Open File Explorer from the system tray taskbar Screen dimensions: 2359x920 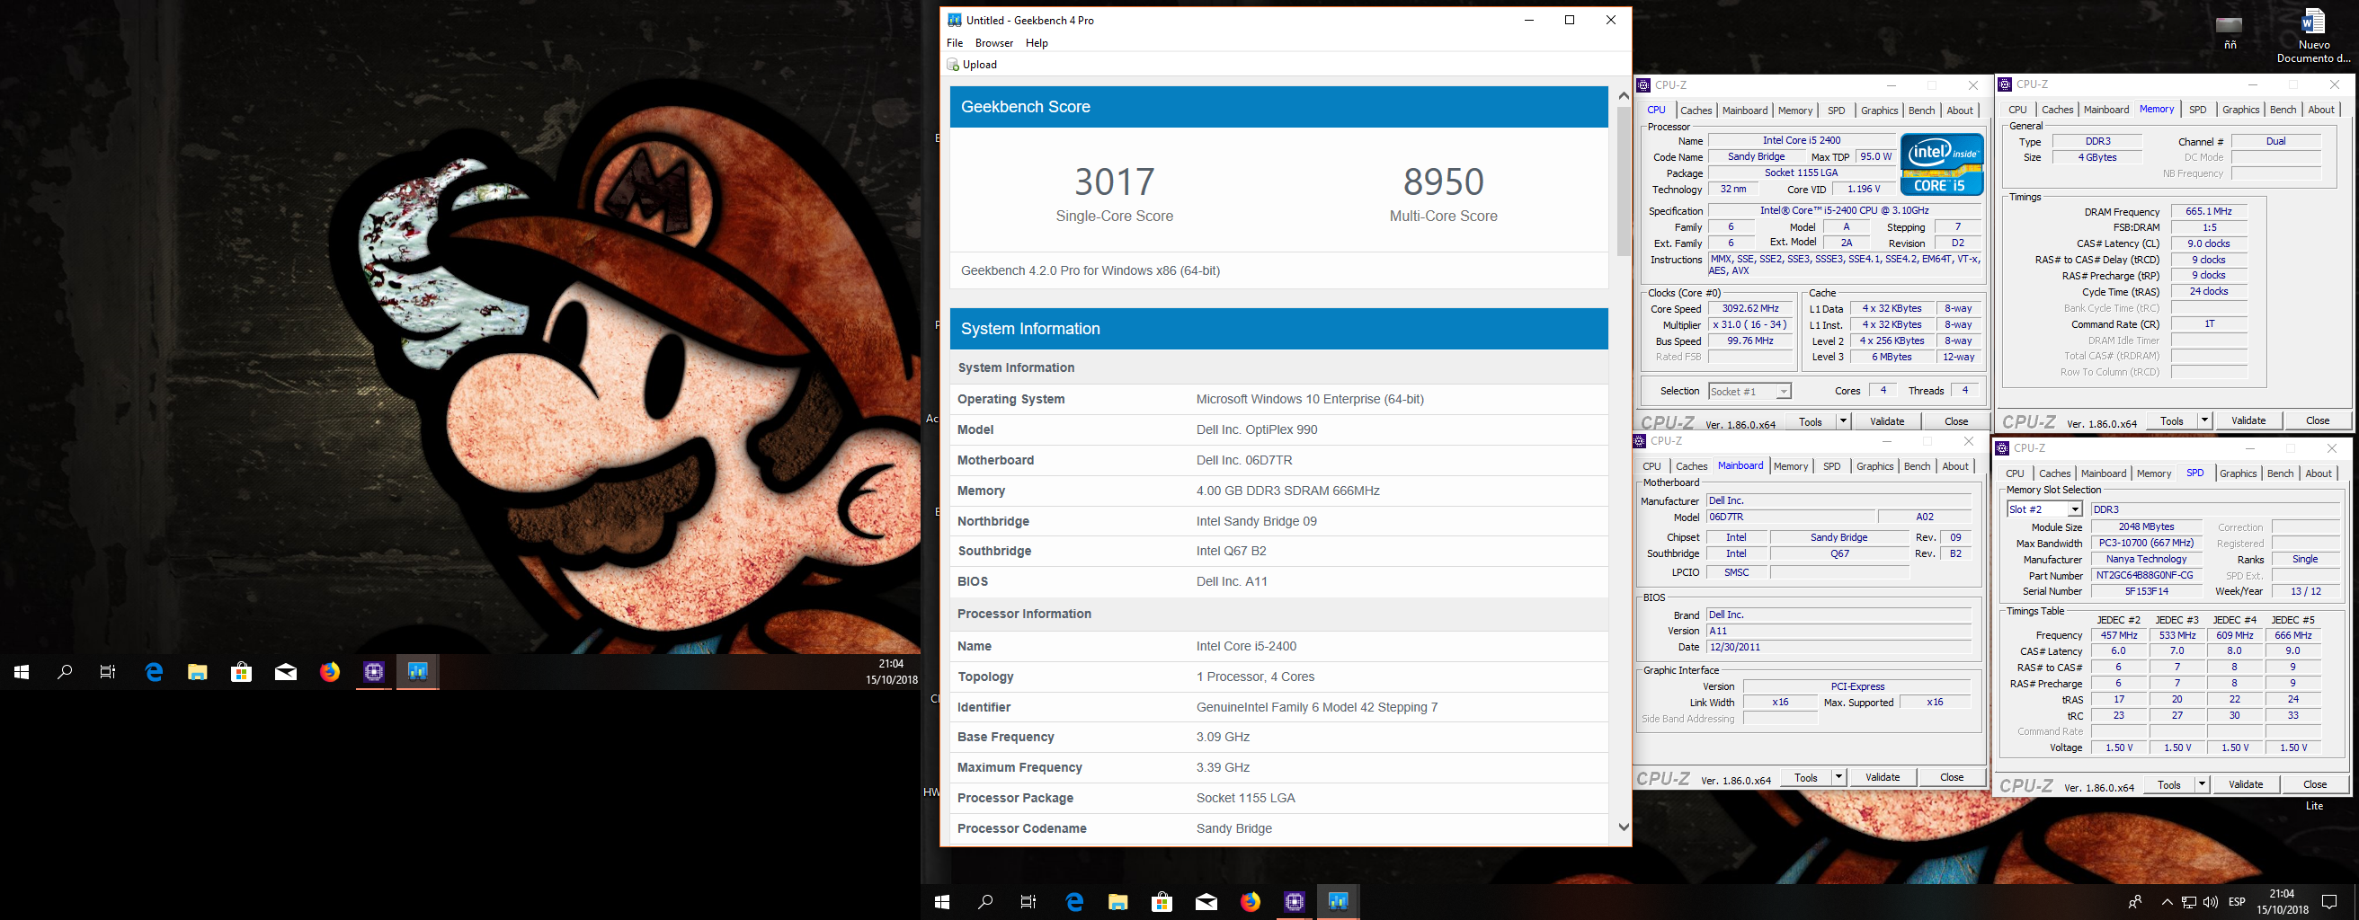point(1118,902)
